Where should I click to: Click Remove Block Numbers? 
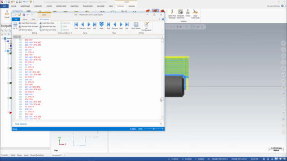click(x=28, y=26)
